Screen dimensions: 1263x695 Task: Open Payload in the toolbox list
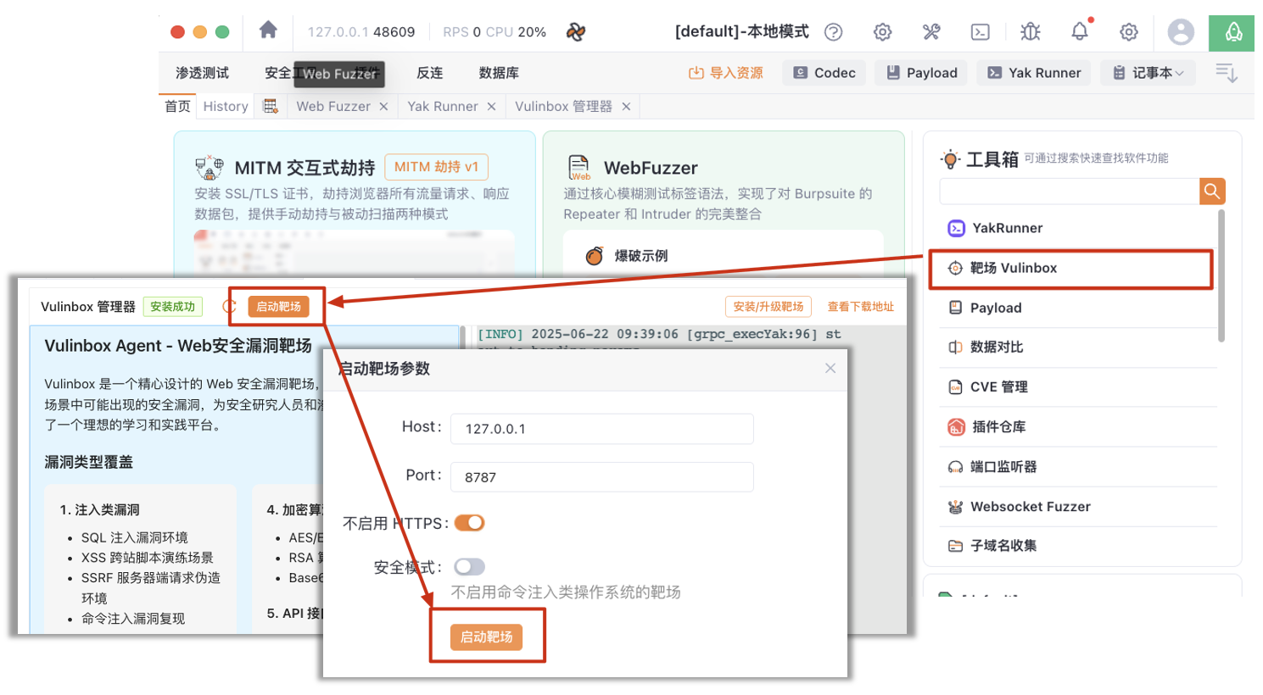[x=1078, y=308]
